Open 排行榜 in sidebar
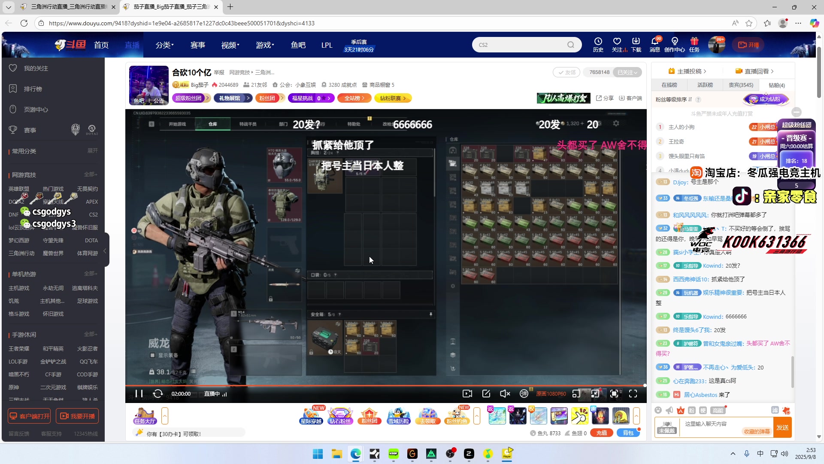Viewport: 824px width, 464px height. pos(33,89)
